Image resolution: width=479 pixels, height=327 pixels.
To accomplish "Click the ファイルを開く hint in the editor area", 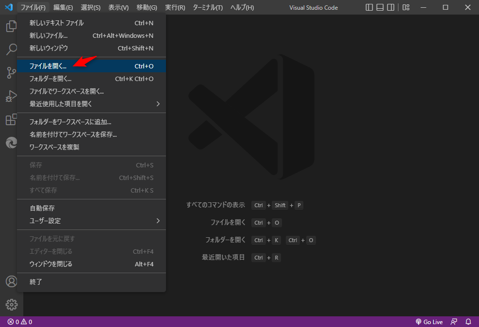I will click(228, 222).
